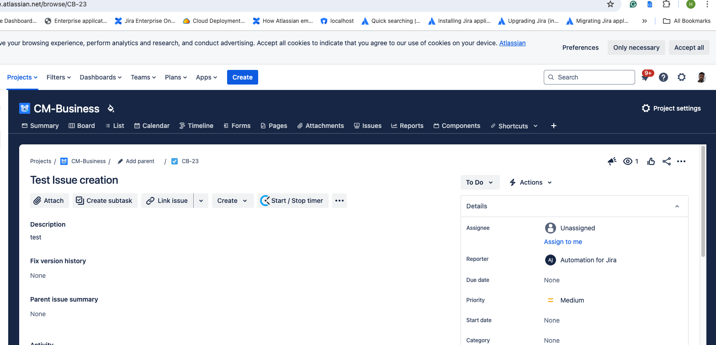Open the user profile avatar
This screenshot has width=716, height=345.
click(701, 77)
